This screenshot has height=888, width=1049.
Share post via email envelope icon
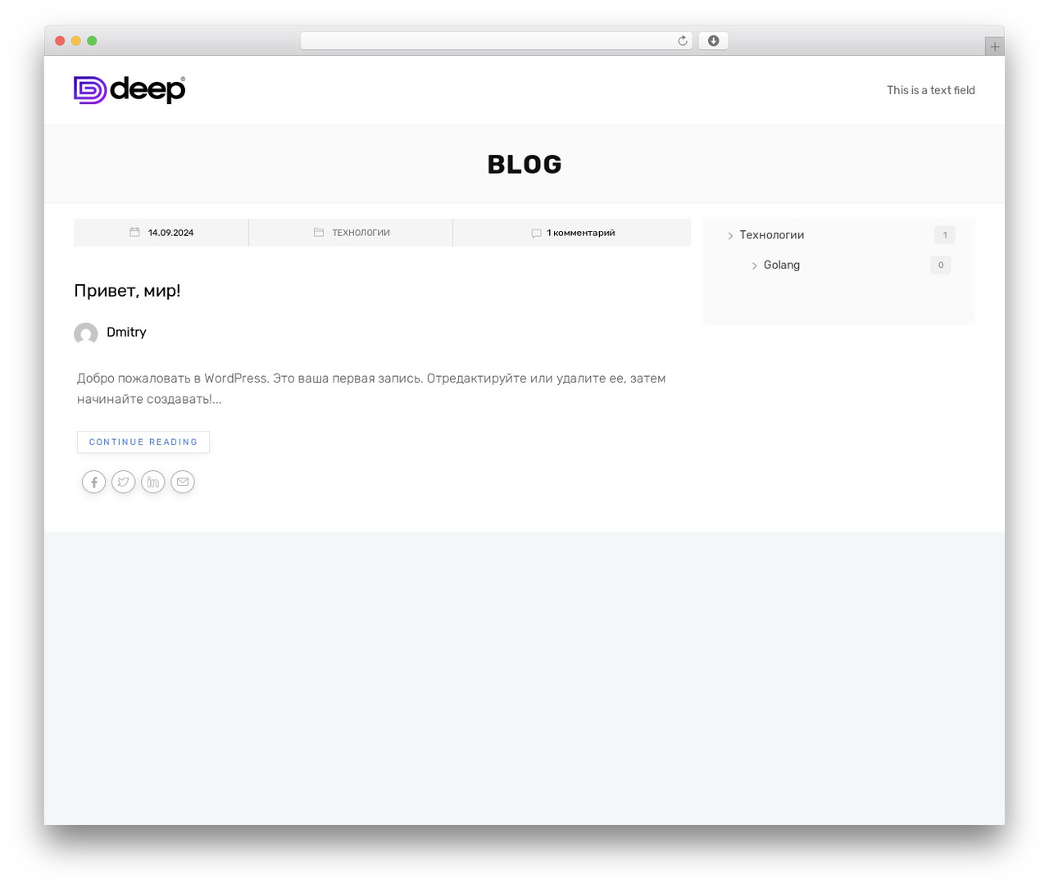[x=183, y=482]
